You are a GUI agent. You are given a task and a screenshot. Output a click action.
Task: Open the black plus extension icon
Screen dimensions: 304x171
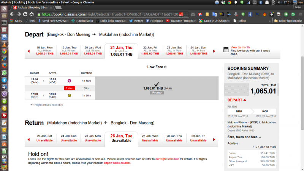(x=272, y=14)
